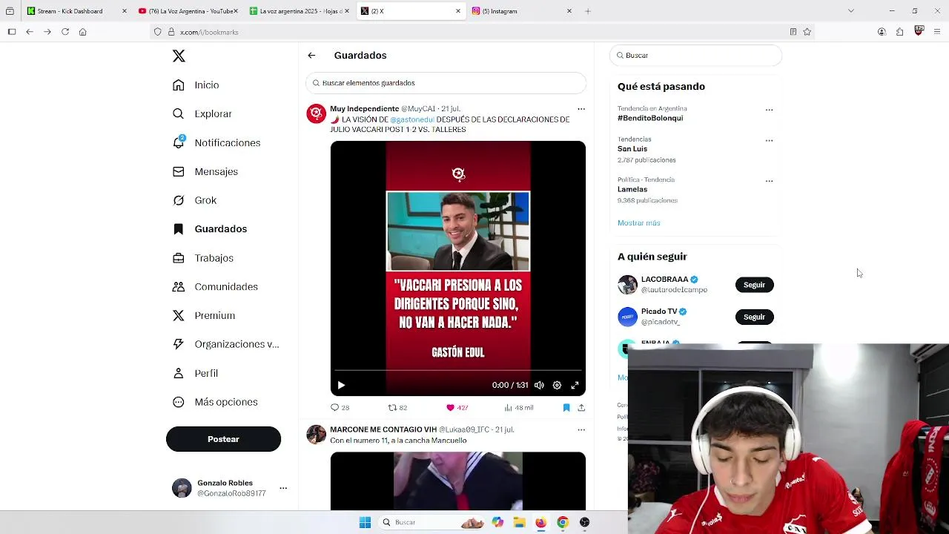Open Firefox from the taskbar
This screenshot has height=534, width=949.
(540, 522)
